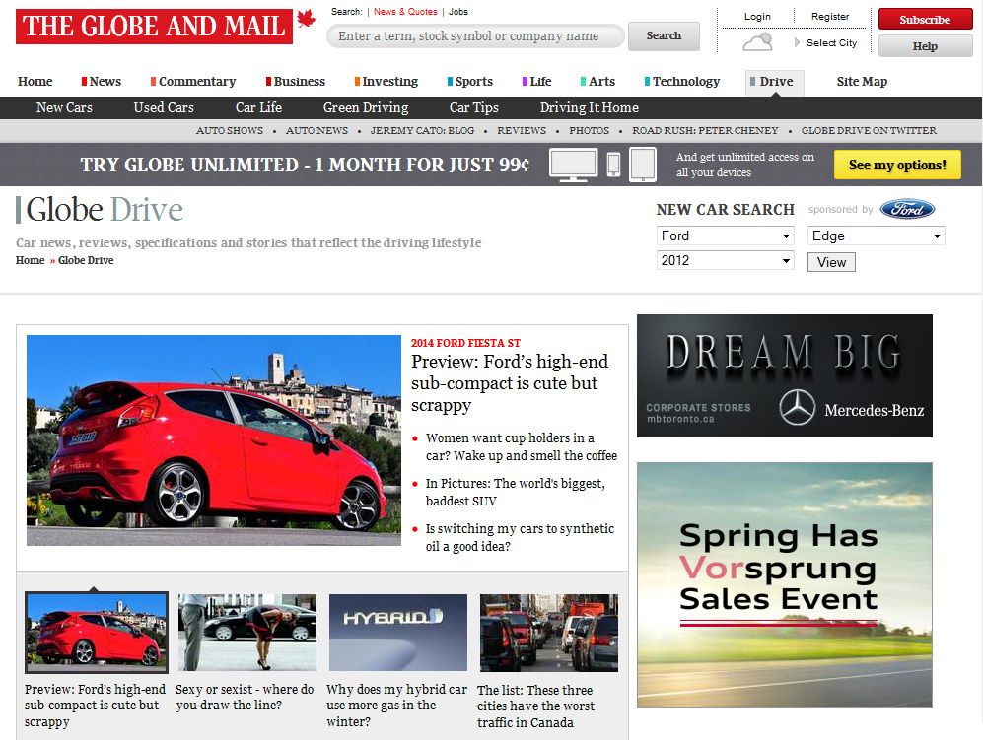
Task: Click the Select City link
Action: (x=831, y=42)
